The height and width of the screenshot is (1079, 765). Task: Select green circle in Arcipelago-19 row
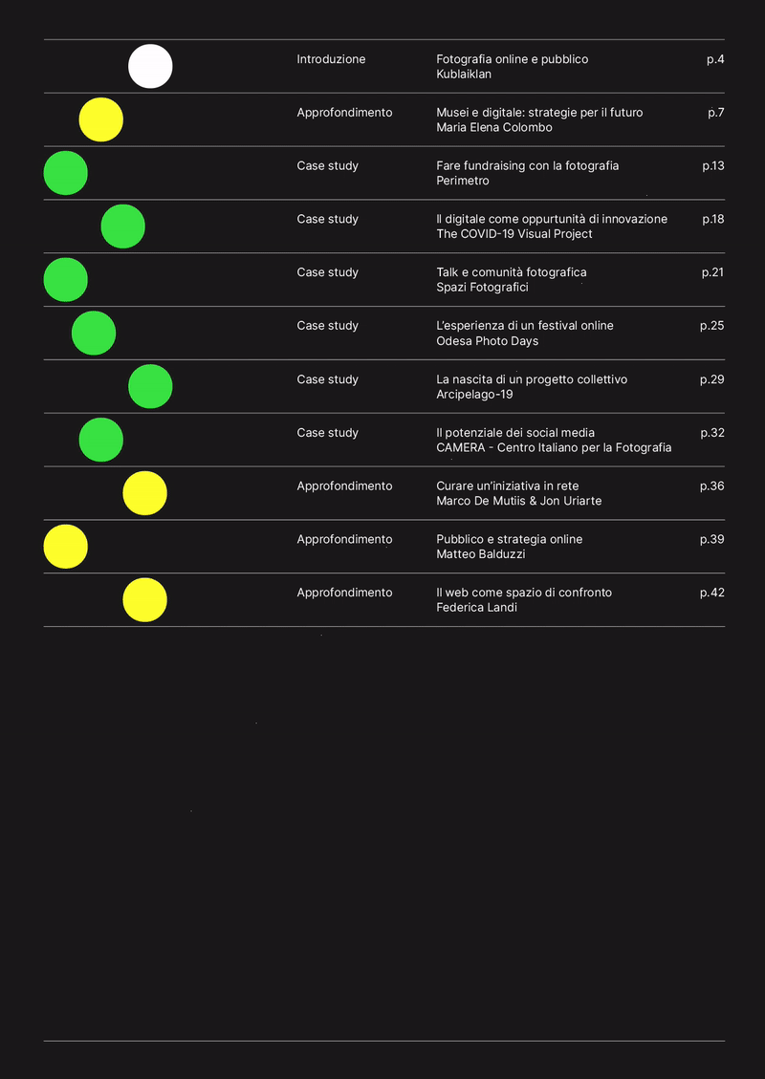150,387
